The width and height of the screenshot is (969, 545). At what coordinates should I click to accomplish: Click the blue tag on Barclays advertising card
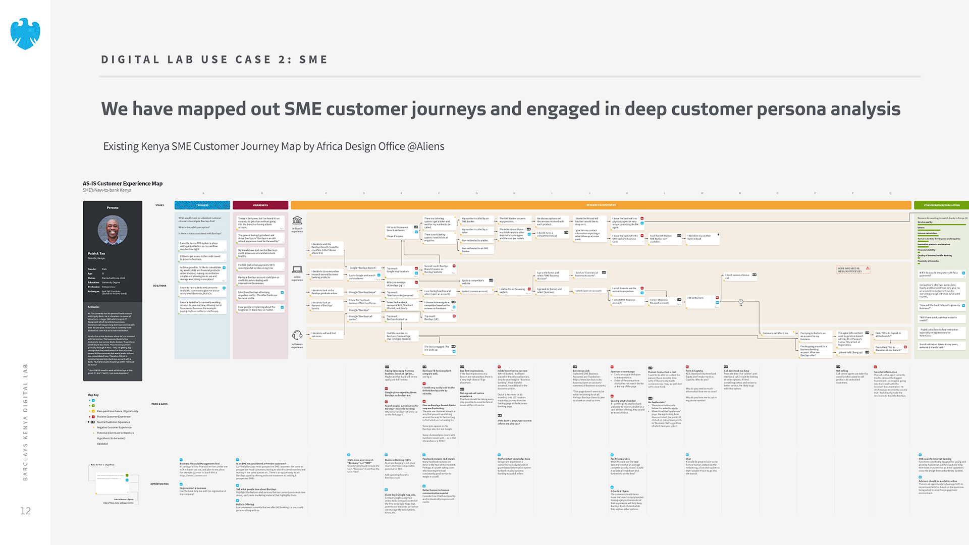click(282, 292)
